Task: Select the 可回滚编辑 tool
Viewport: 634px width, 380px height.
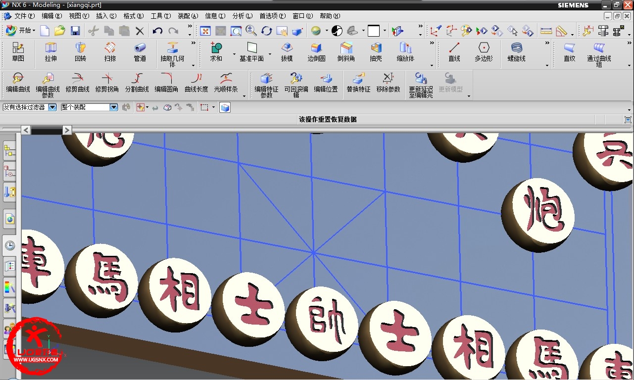Action: tap(296, 85)
